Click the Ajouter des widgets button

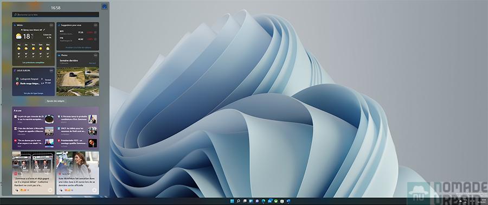point(56,101)
